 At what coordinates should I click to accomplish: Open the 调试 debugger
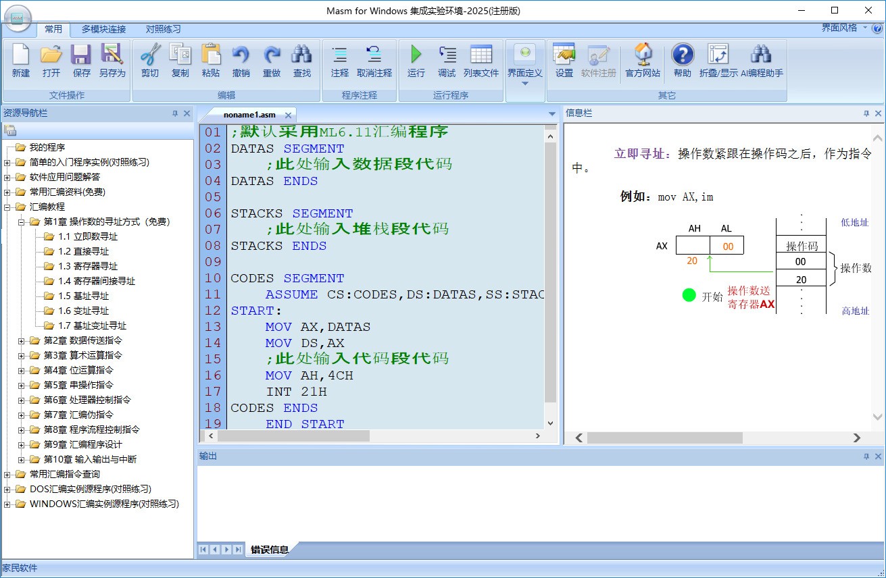[447, 61]
